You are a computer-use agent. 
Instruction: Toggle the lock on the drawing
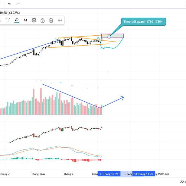pyautogui.click(x=42, y=20)
